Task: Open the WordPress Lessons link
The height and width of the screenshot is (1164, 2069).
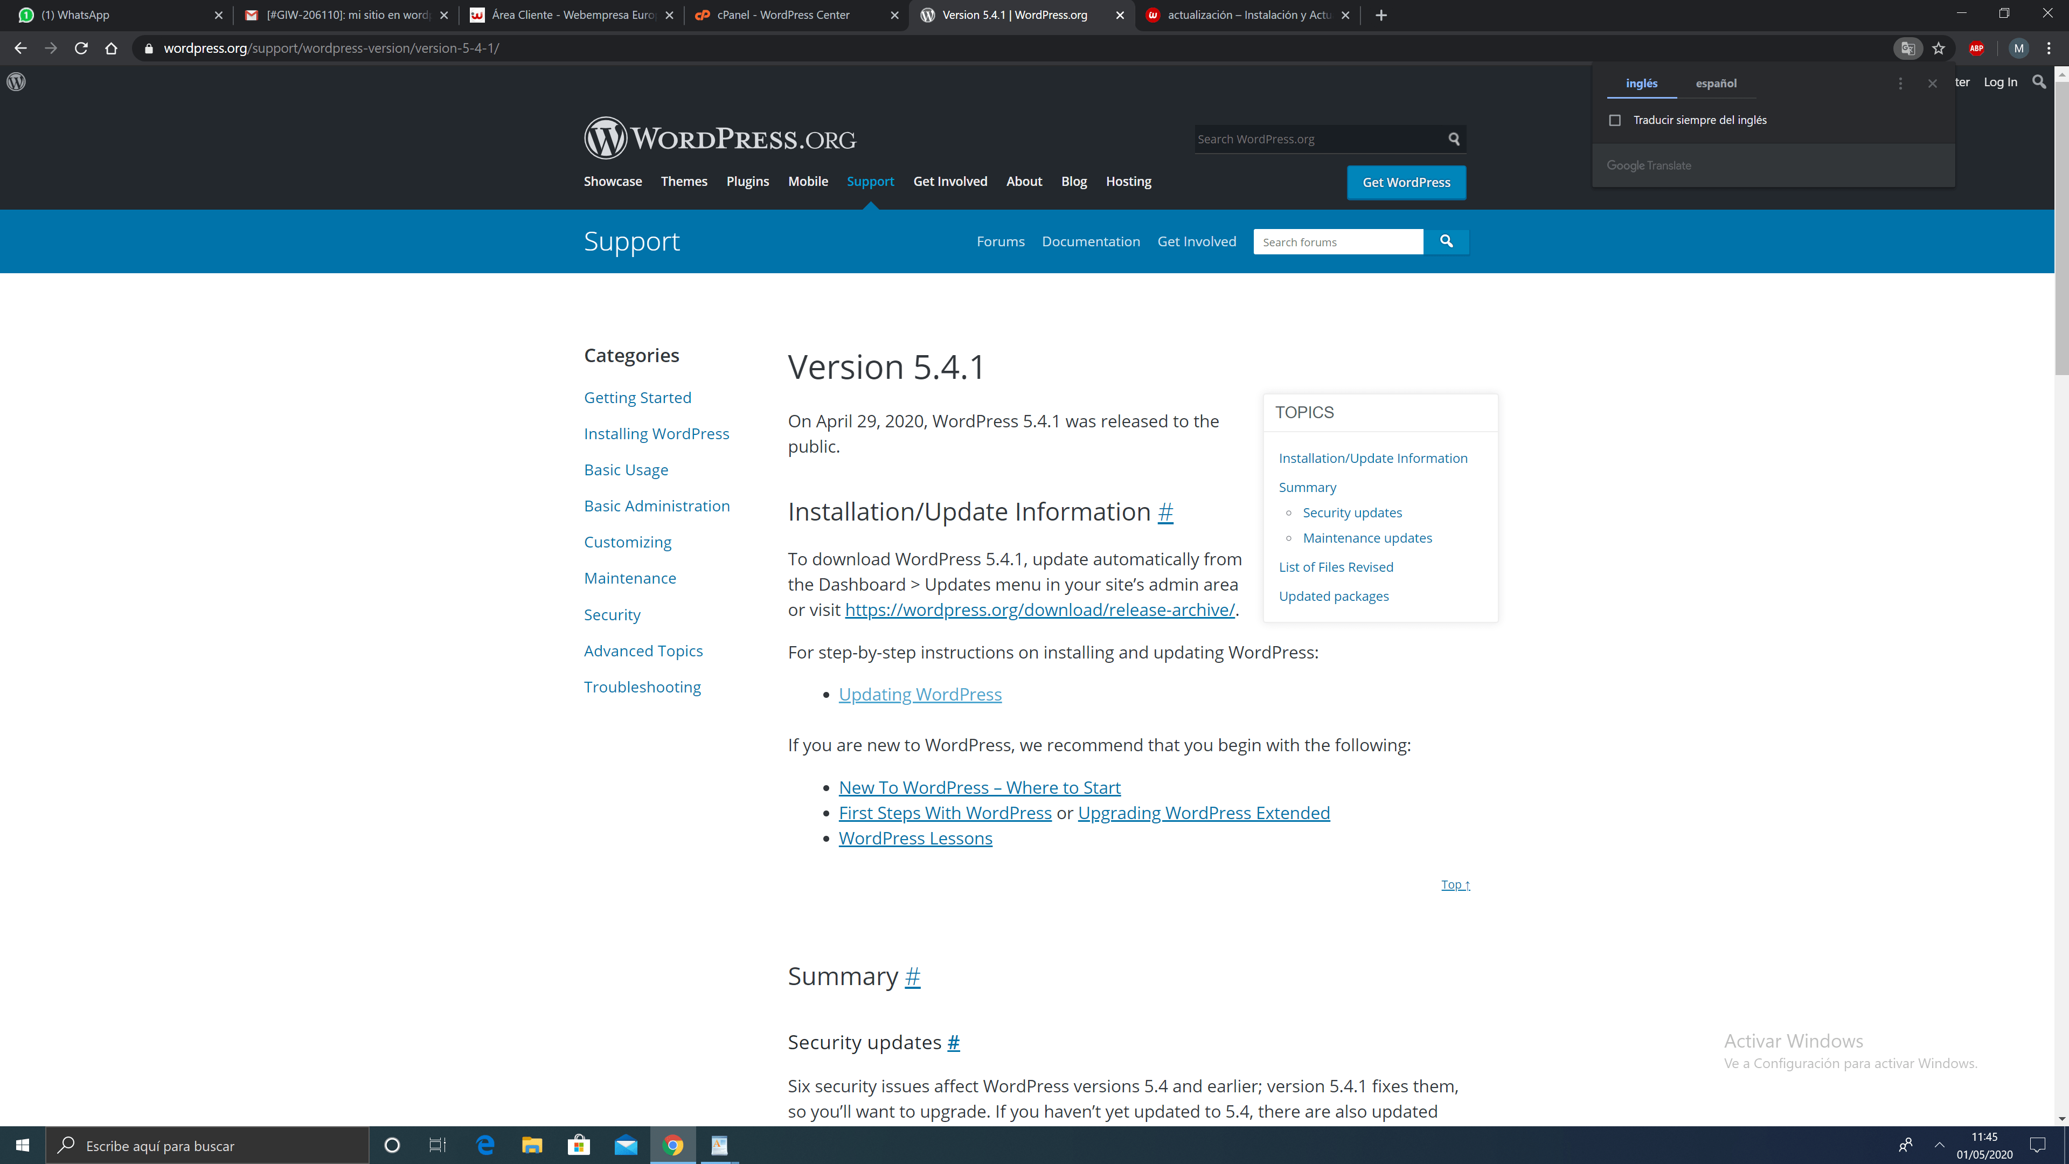Action: pyautogui.click(x=915, y=838)
